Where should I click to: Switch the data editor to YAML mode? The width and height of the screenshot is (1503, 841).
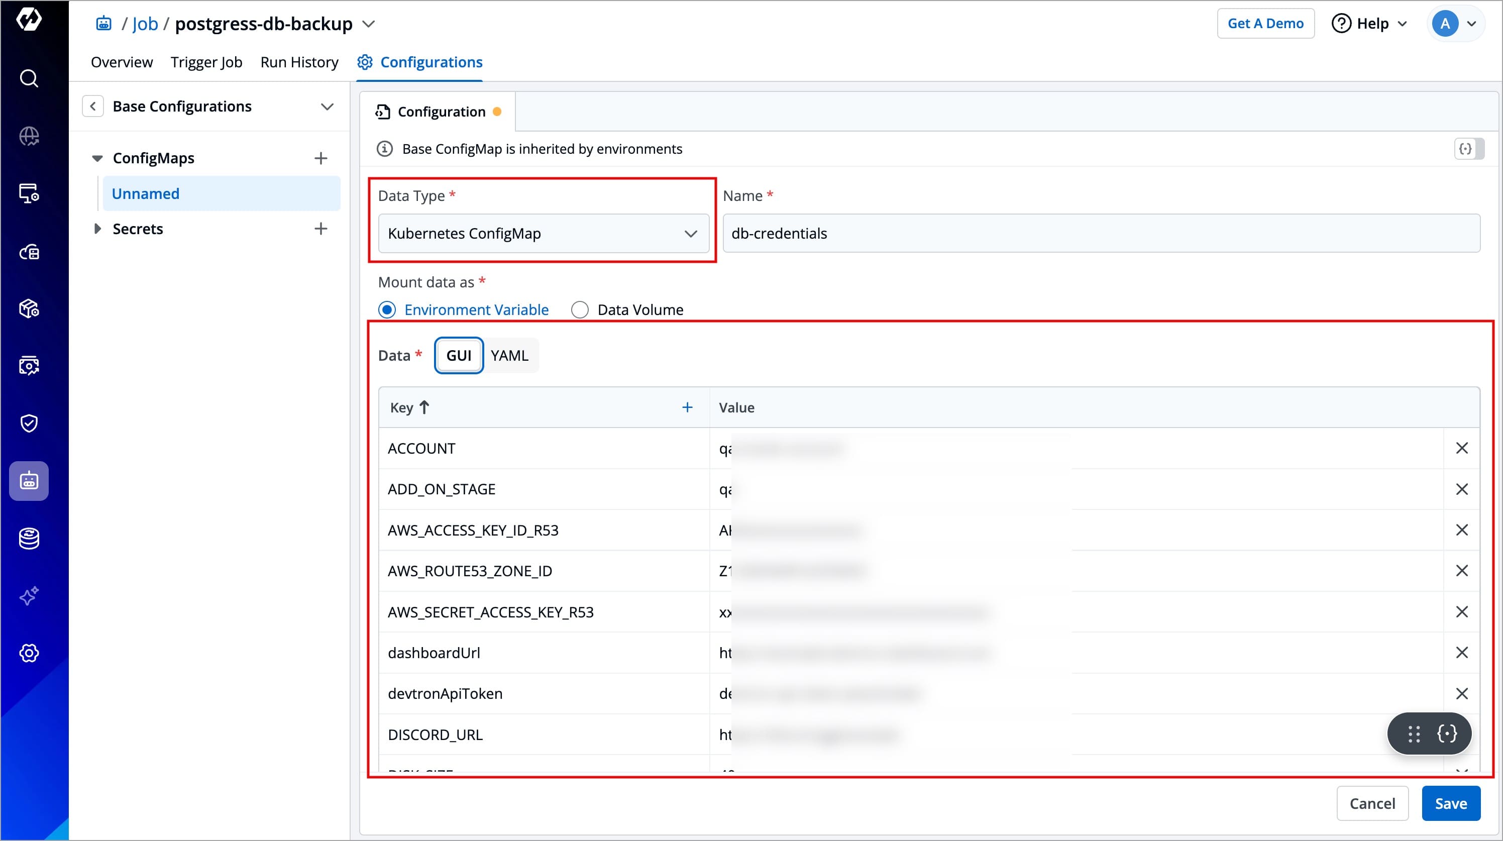(x=509, y=355)
